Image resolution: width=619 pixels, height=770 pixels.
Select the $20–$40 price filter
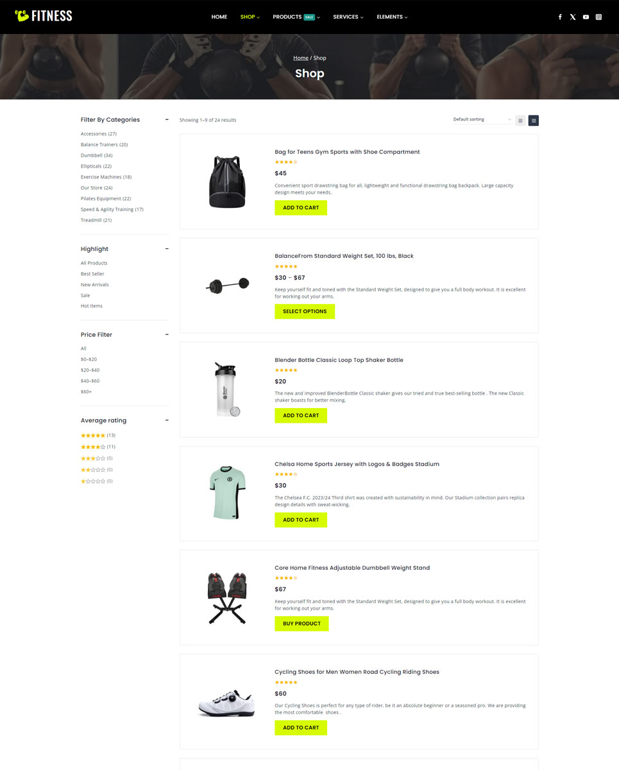[x=90, y=370]
